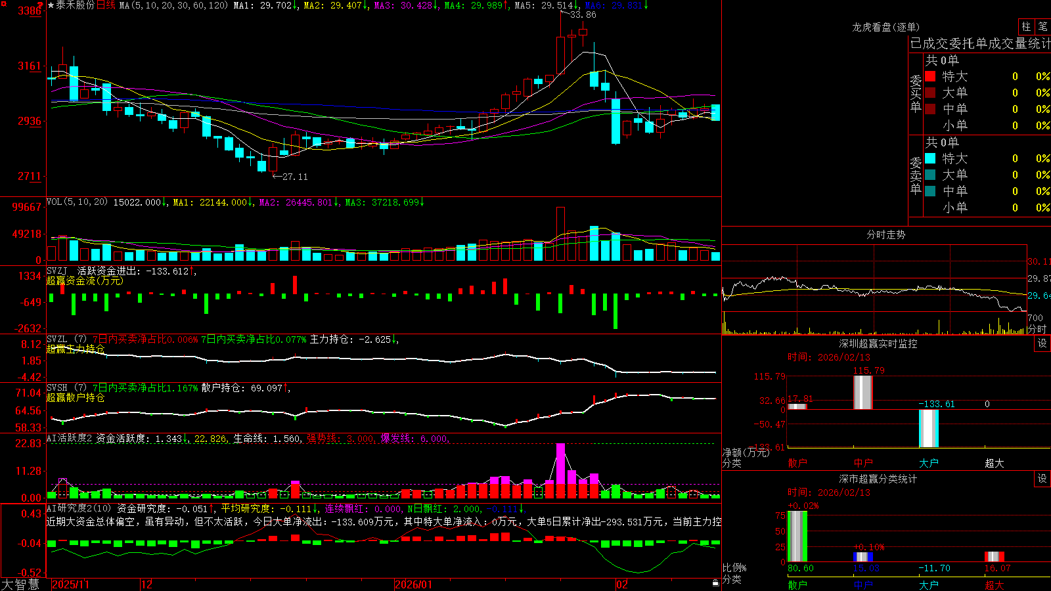This screenshot has width=1051, height=591.
Task: Click the green 散户 label under 分类统计 chart
Action: 797,584
